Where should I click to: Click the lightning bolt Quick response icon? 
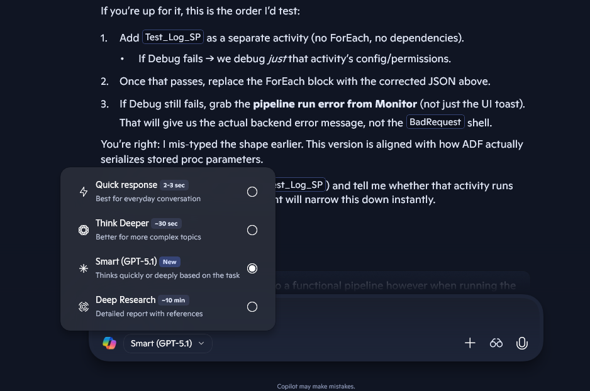pyautogui.click(x=84, y=192)
